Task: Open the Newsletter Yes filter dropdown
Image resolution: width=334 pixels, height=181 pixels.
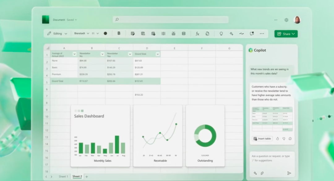Action: click(x=130, y=54)
